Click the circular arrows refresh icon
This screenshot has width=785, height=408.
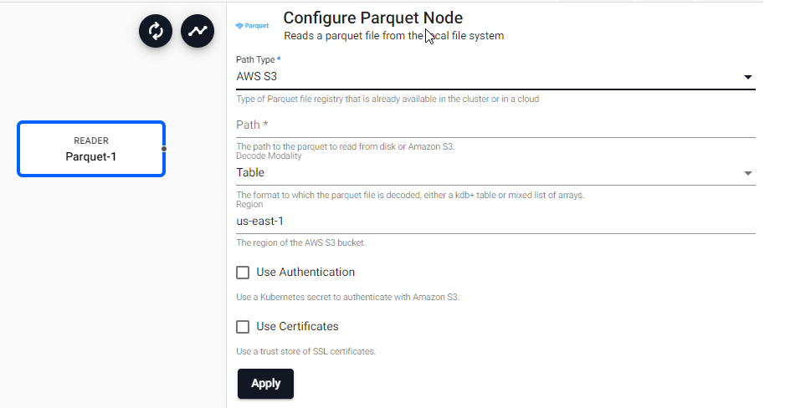click(x=156, y=31)
